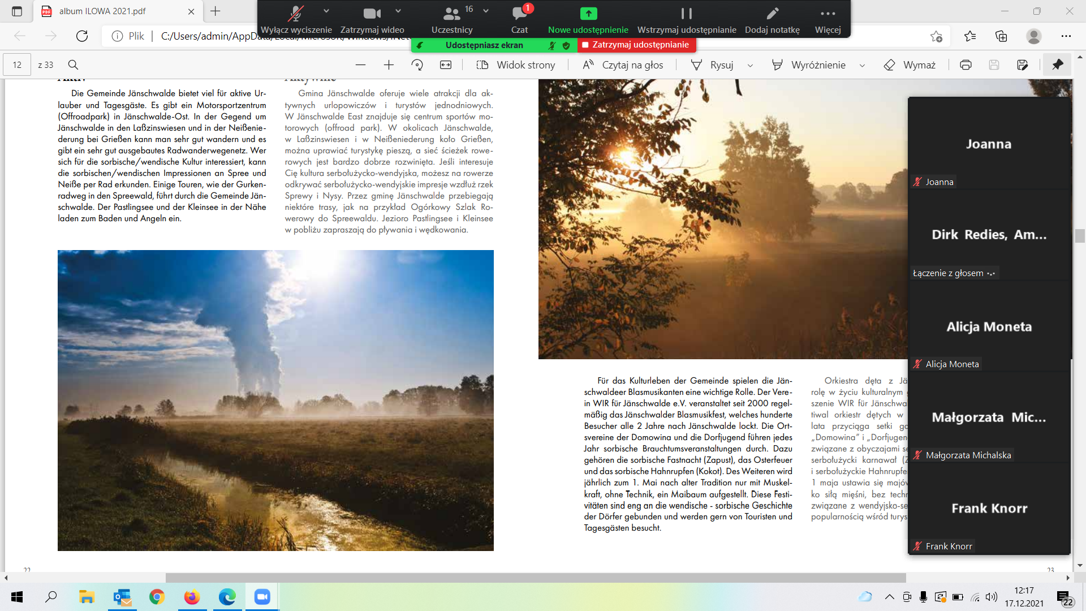
Task: Open a new browser tab
Action: pyautogui.click(x=216, y=11)
